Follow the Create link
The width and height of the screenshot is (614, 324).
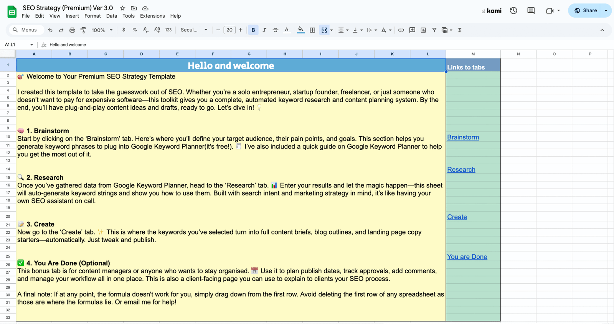tap(457, 217)
